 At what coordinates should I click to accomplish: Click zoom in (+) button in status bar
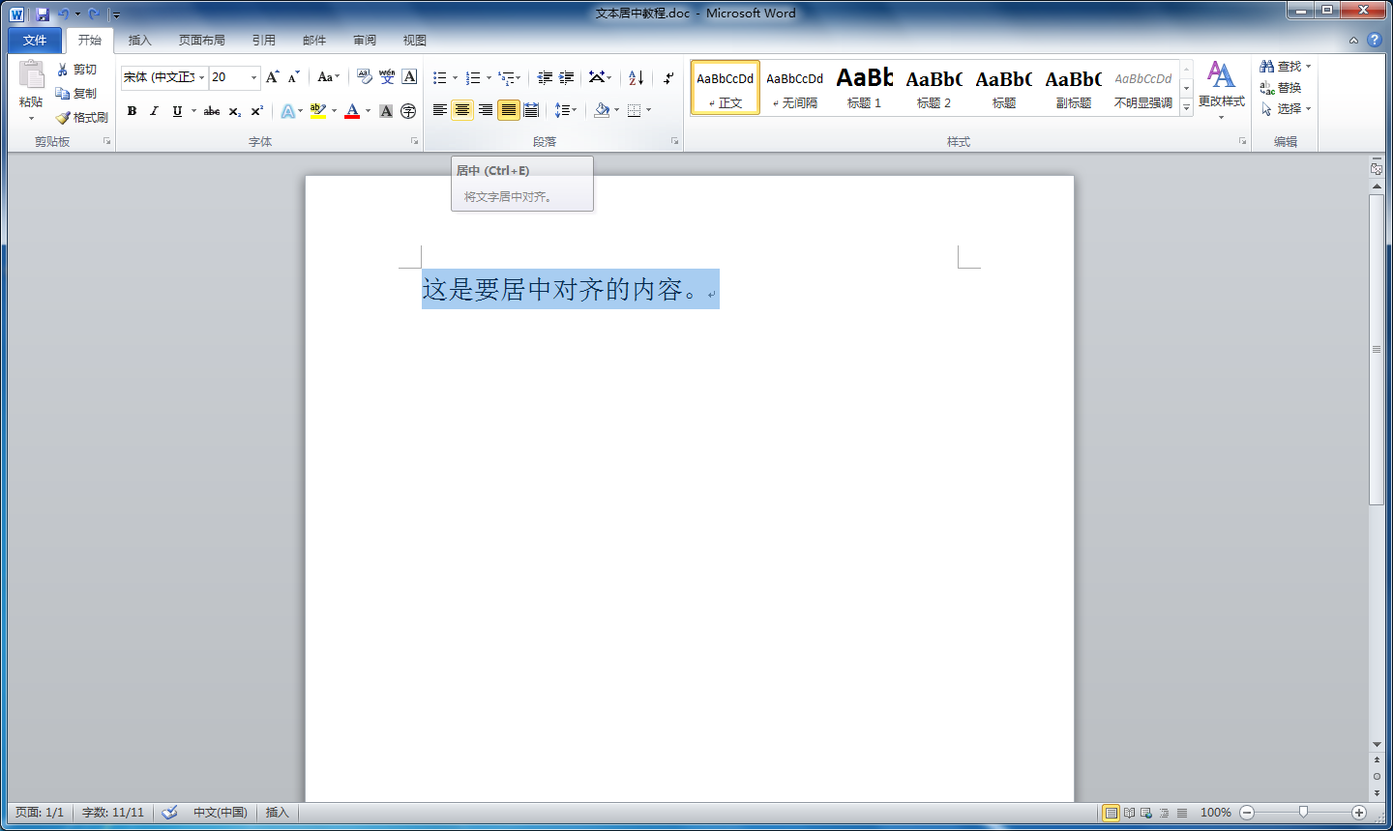(x=1359, y=813)
